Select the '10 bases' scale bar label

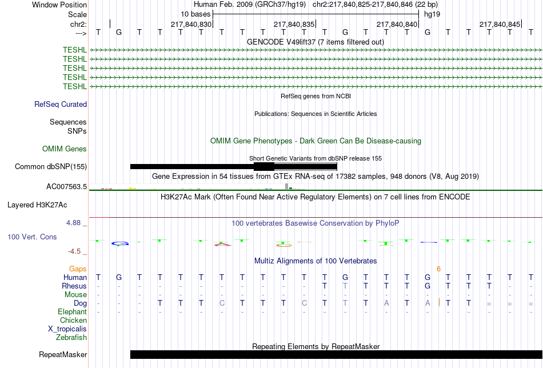click(195, 14)
